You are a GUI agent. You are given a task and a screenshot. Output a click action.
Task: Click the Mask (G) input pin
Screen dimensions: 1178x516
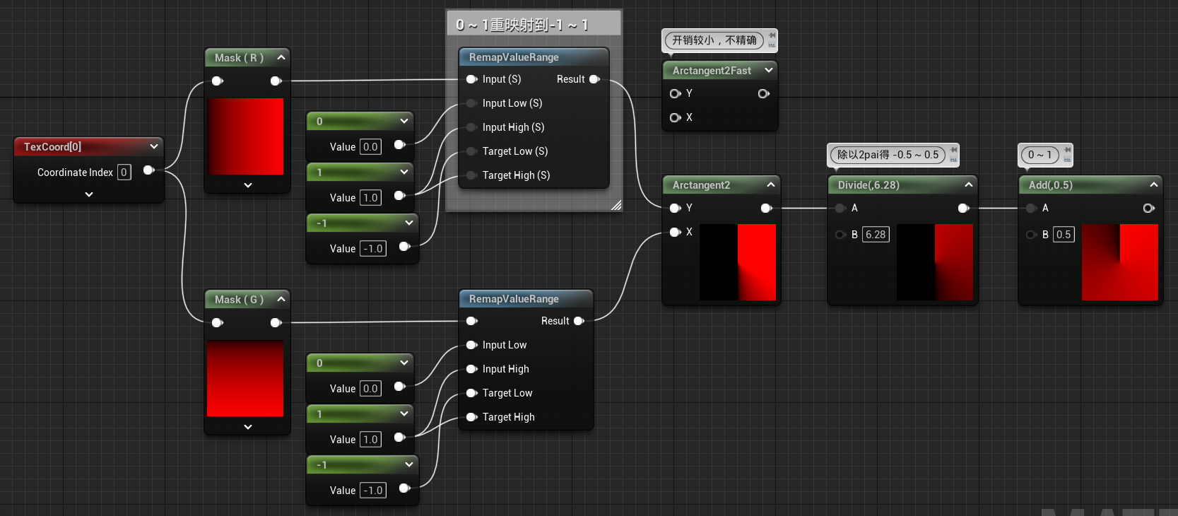[x=218, y=322]
